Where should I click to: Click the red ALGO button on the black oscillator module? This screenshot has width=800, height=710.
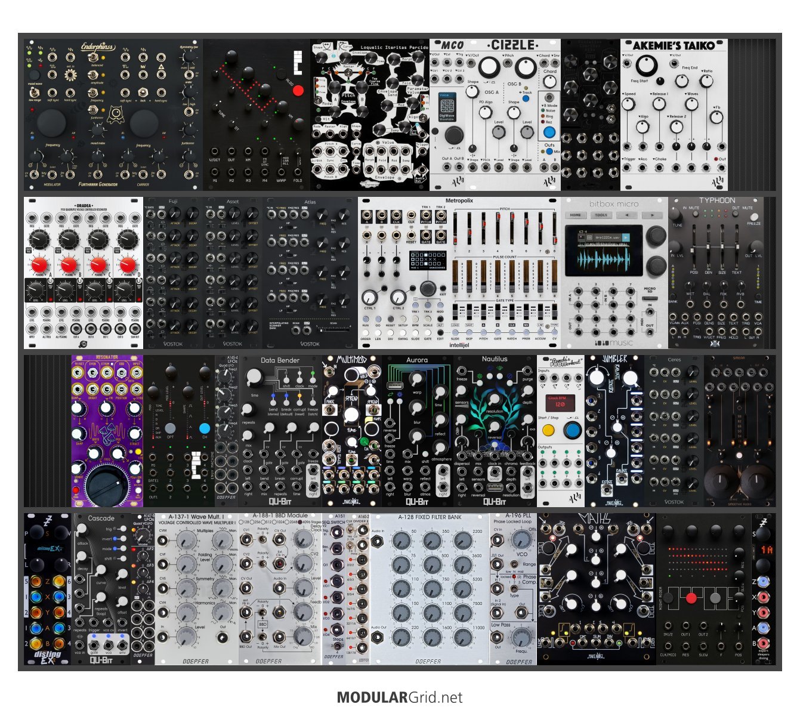point(298,91)
